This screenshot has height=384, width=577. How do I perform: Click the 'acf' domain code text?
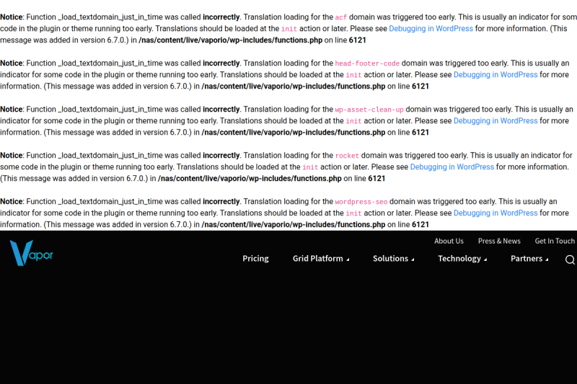coord(340,17)
